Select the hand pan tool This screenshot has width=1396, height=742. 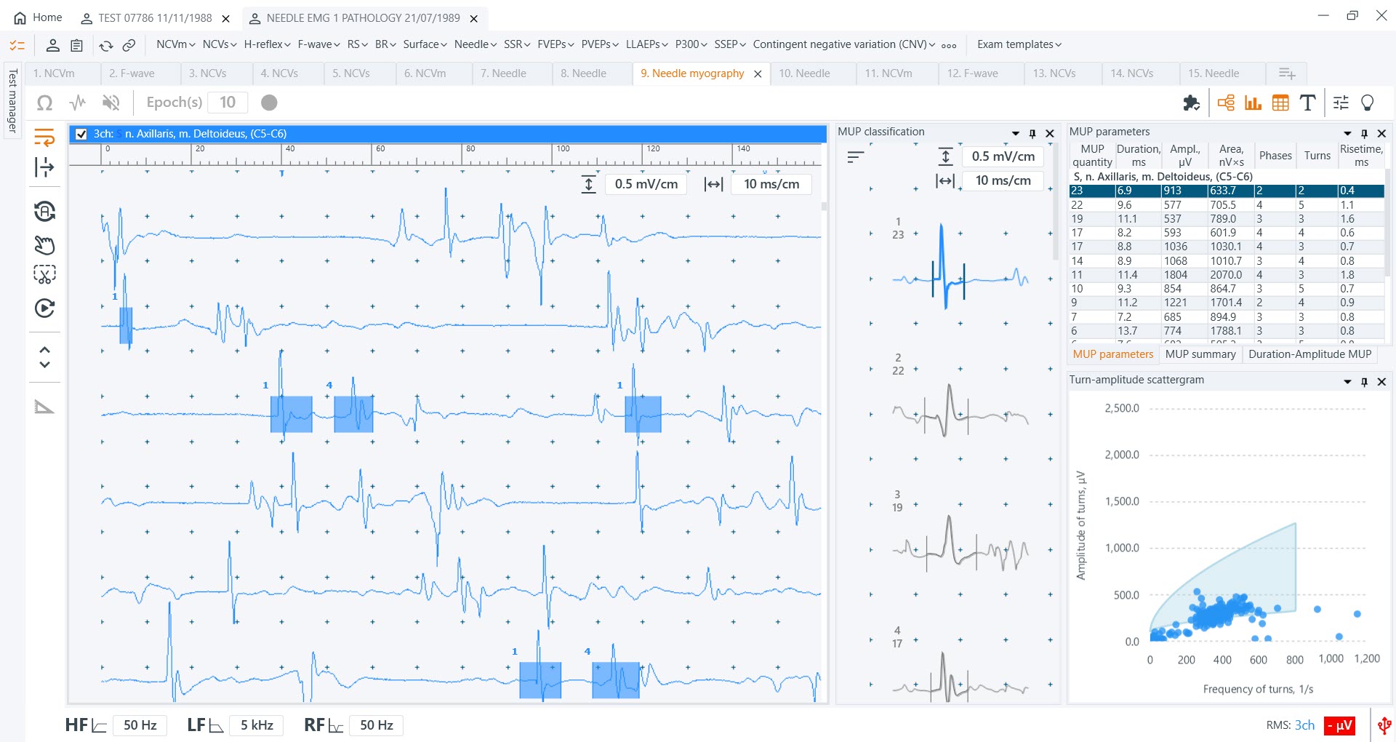44,245
